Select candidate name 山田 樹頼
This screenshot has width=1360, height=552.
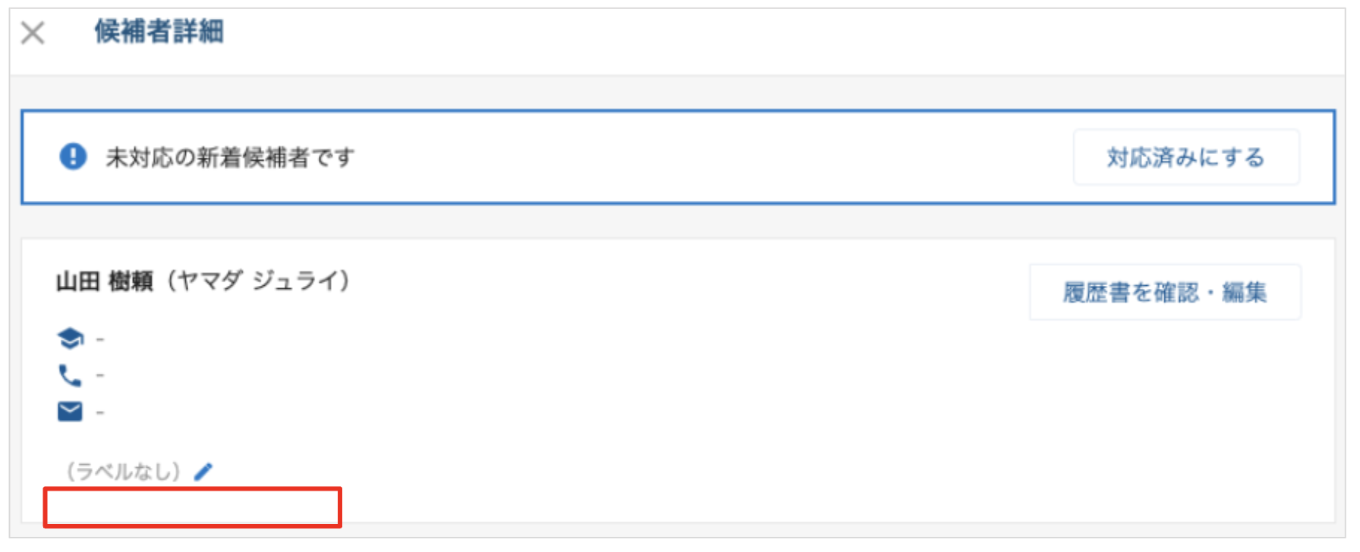[105, 282]
